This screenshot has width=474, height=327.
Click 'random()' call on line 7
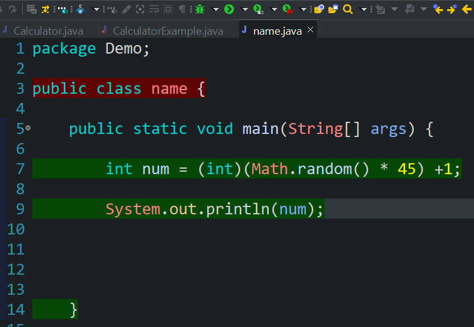(x=333, y=169)
